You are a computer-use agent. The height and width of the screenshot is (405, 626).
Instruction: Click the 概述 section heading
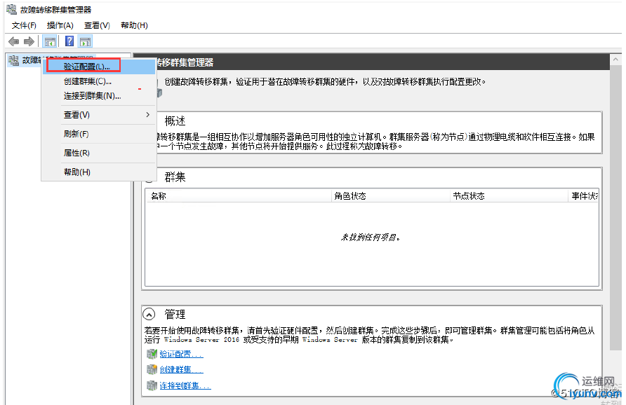tap(175, 121)
